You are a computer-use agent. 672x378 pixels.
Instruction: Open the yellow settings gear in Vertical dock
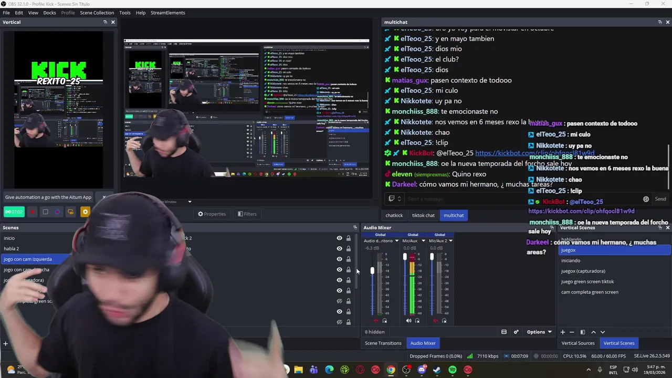point(85,212)
